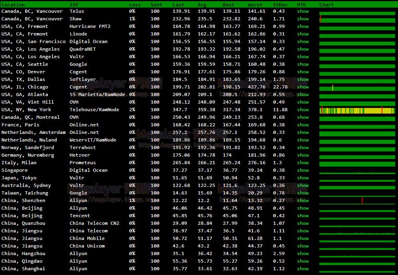This screenshot has width=398, height=275.
Task: Select the Japan, Tokyo location text
Action: tap(19, 178)
